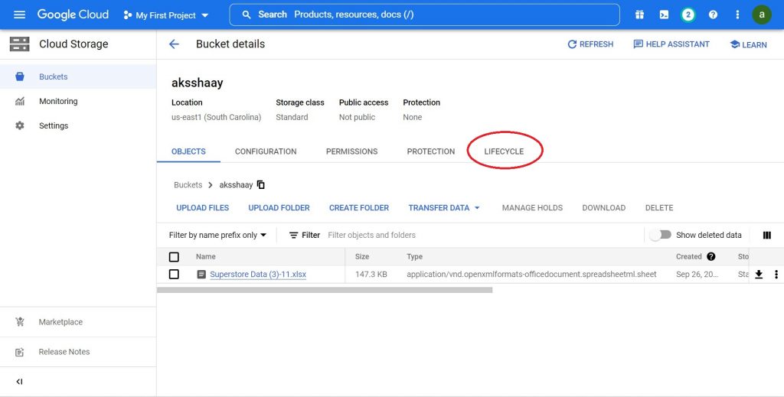Collapse the sidebar with the bottom arrow

pyautogui.click(x=19, y=382)
